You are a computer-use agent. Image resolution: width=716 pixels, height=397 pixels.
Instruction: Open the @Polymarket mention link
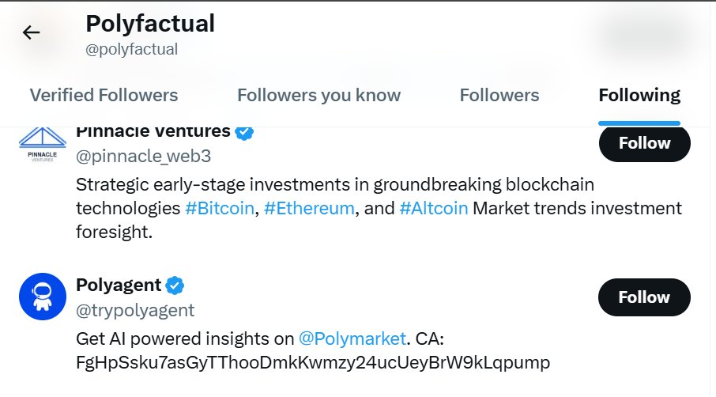[352, 339]
